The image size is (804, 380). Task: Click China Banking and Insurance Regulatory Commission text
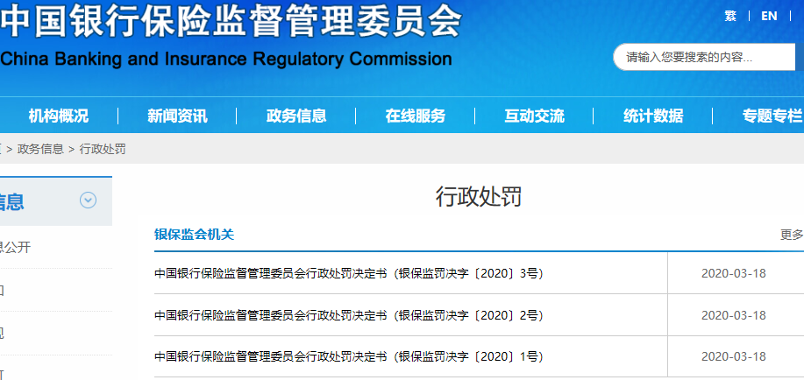[226, 60]
